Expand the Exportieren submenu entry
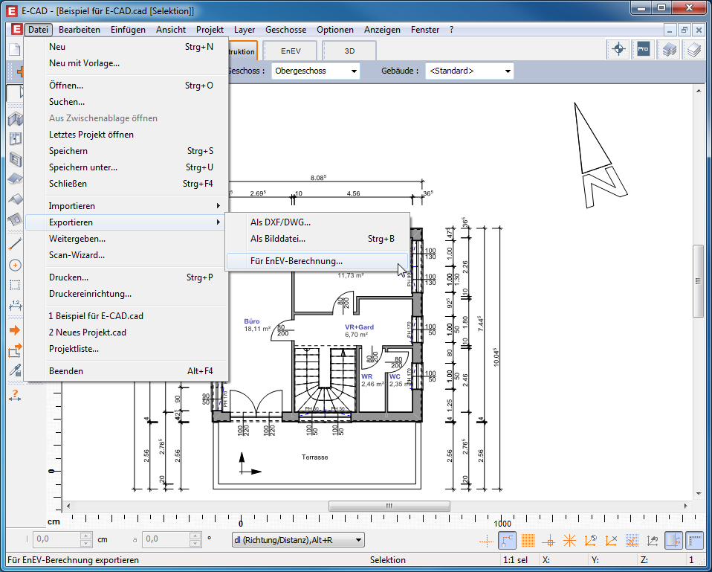The image size is (712, 572). pyautogui.click(x=126, y=222)
